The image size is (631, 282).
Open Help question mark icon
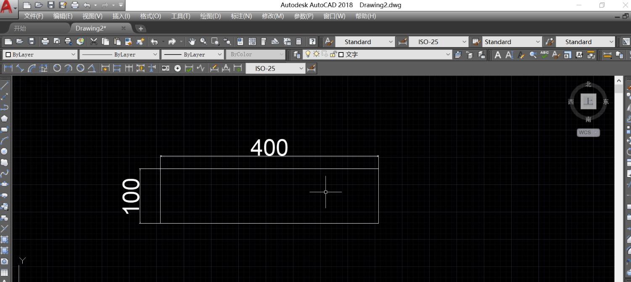pos(312,42)
